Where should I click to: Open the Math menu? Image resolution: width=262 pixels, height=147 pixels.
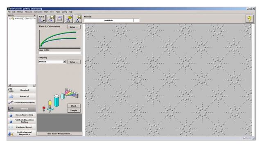[x=46, y=12]
